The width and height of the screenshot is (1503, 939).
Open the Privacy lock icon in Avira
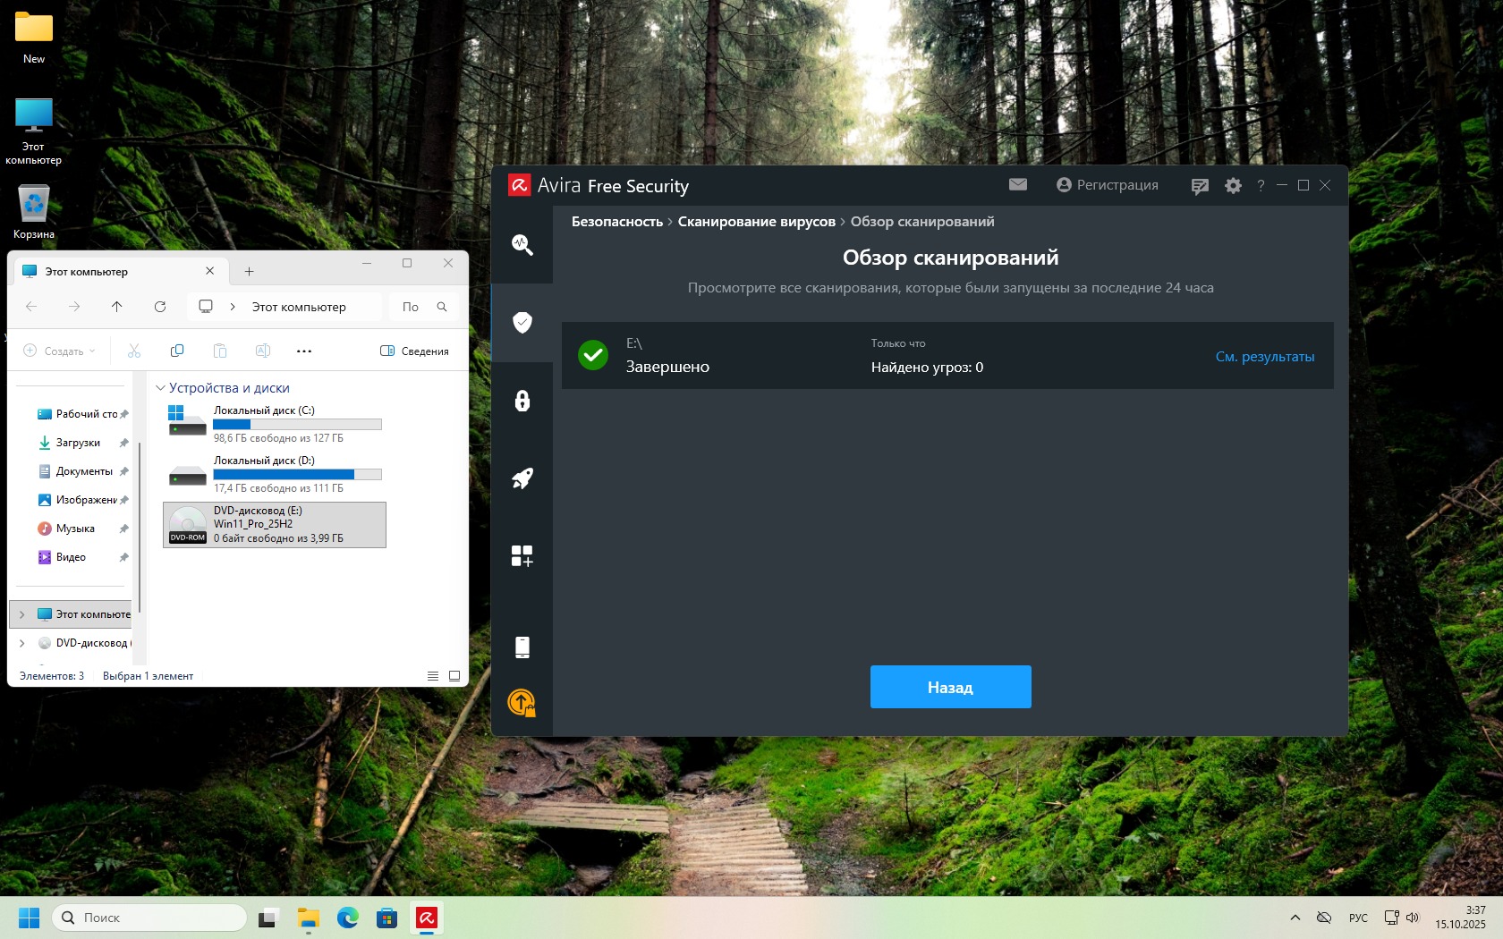(522, 401)
